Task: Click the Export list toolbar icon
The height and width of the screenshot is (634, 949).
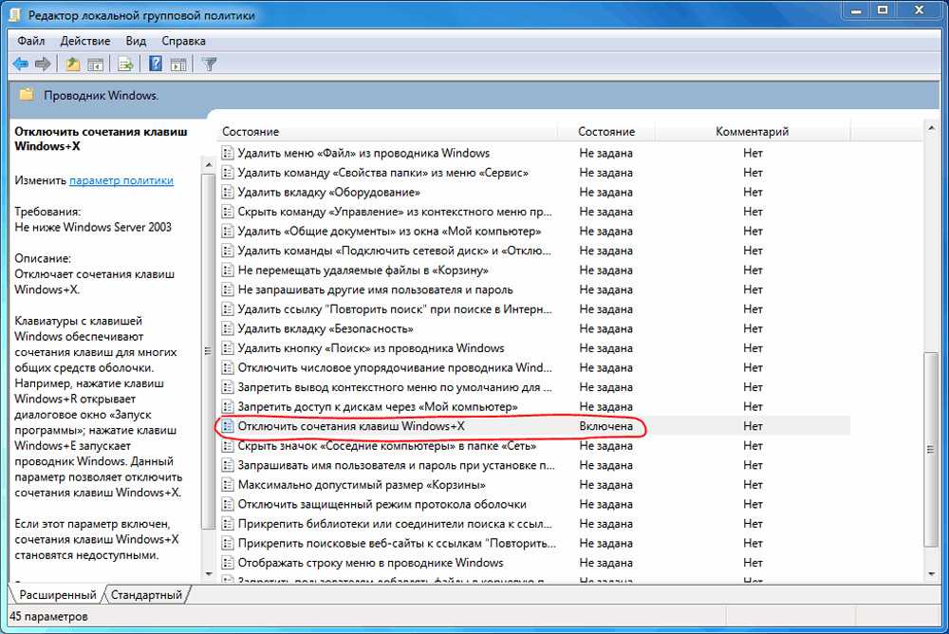Action: 124,65
